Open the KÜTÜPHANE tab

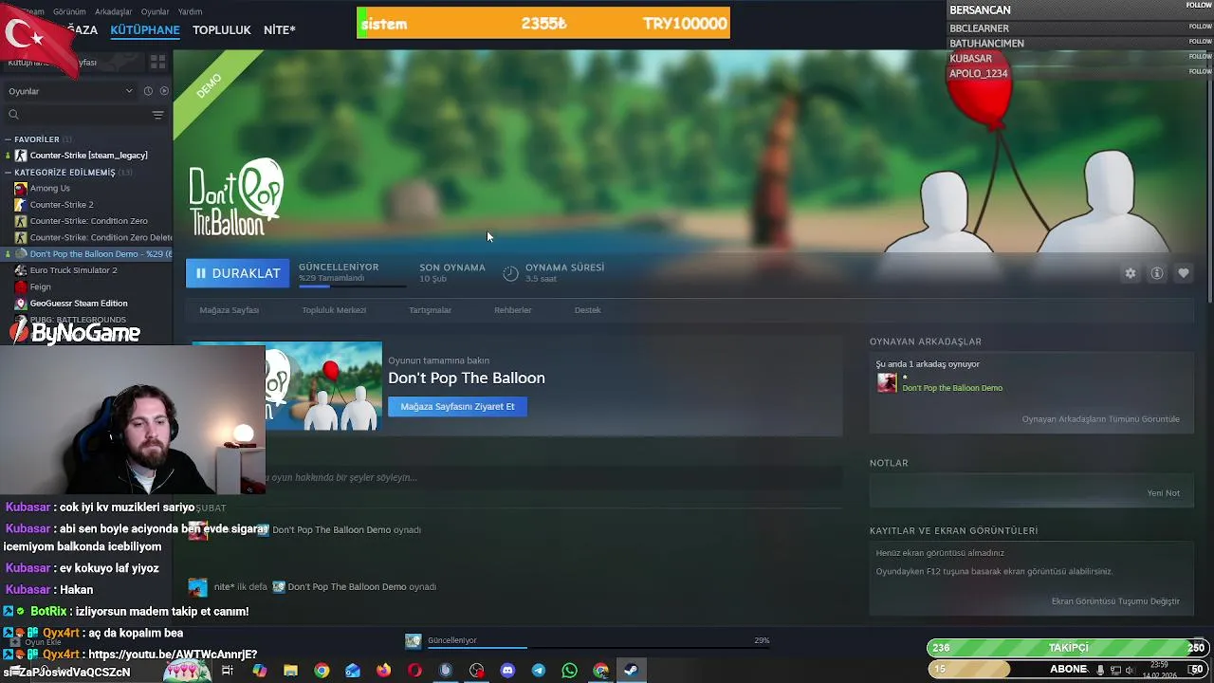pyautogui.click(x=145, y=30)
